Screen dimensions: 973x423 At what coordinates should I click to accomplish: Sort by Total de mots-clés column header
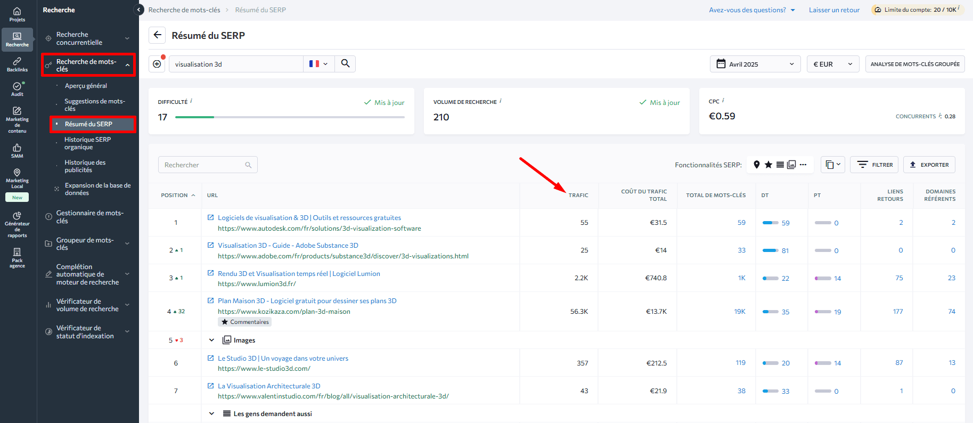[x=716, y=195]
